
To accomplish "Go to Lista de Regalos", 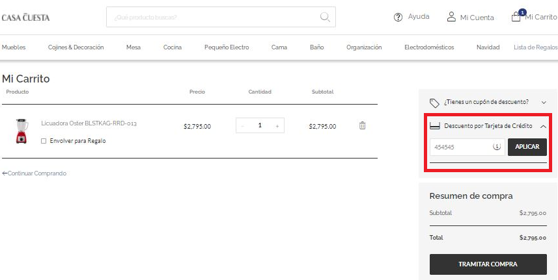I will pos(535,47).
